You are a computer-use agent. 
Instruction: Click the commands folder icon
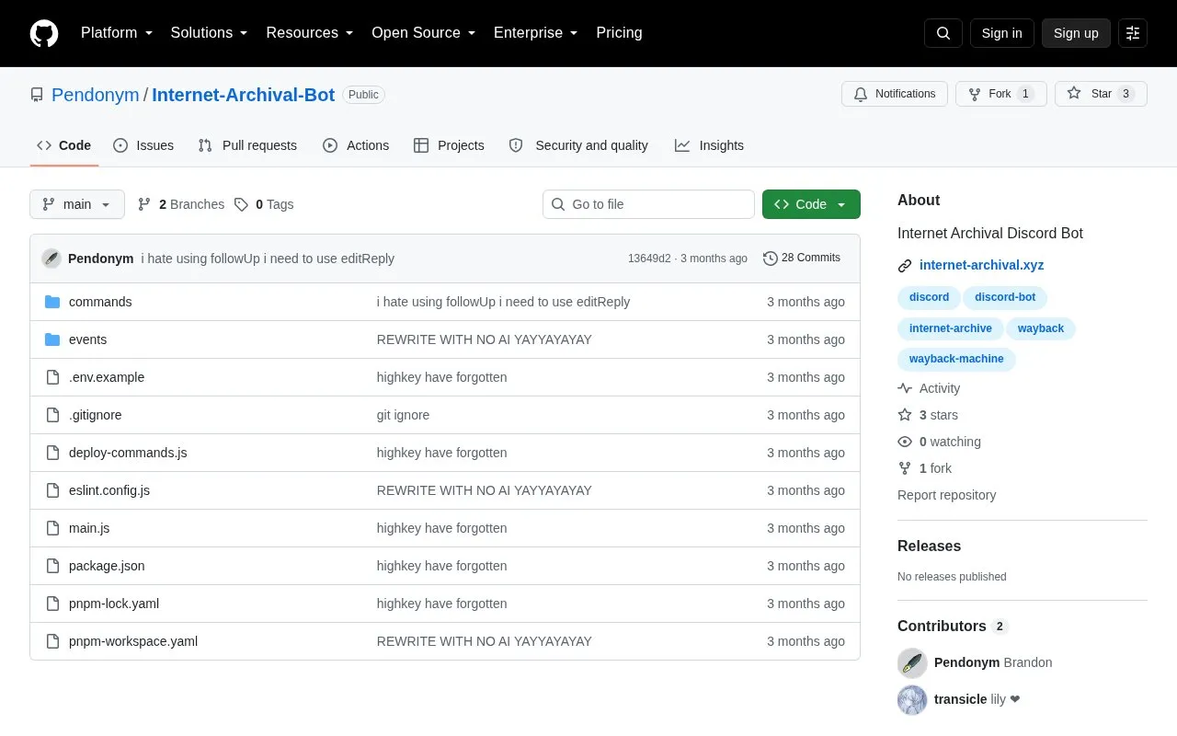52,302
